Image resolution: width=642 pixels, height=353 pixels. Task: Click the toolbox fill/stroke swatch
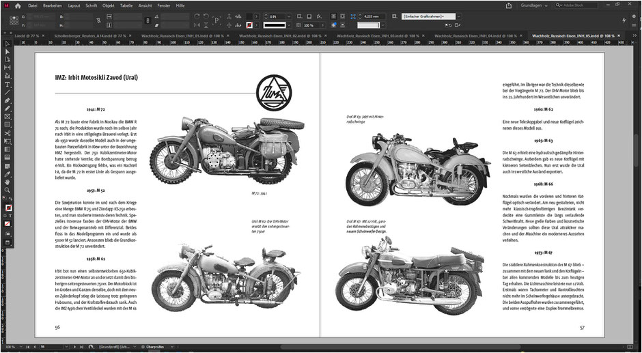point(8,208)
